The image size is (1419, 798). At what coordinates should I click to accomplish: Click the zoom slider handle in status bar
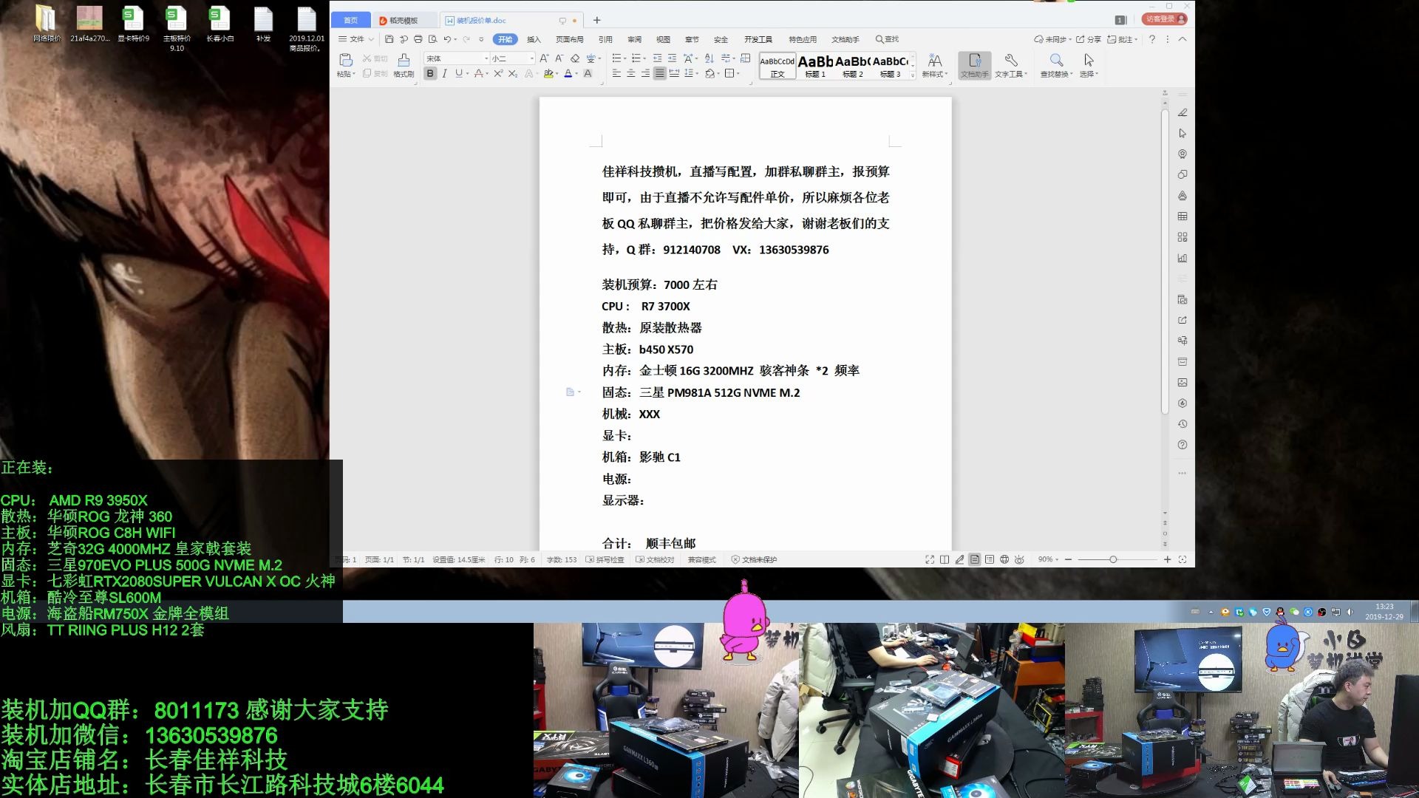coord(1113,559)
